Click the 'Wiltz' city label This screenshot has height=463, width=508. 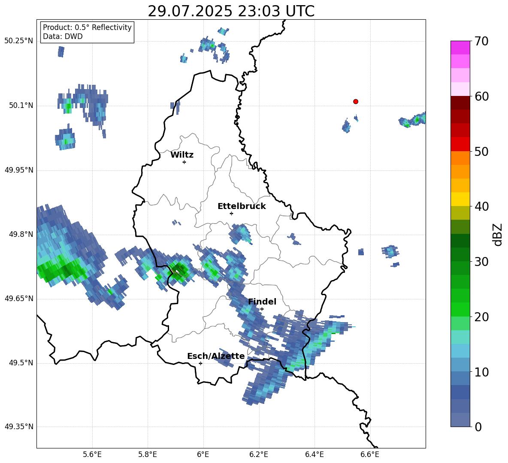click(182, 155)
